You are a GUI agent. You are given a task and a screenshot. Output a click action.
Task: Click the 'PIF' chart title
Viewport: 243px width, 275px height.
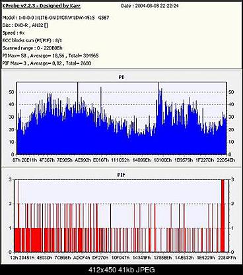121,175
